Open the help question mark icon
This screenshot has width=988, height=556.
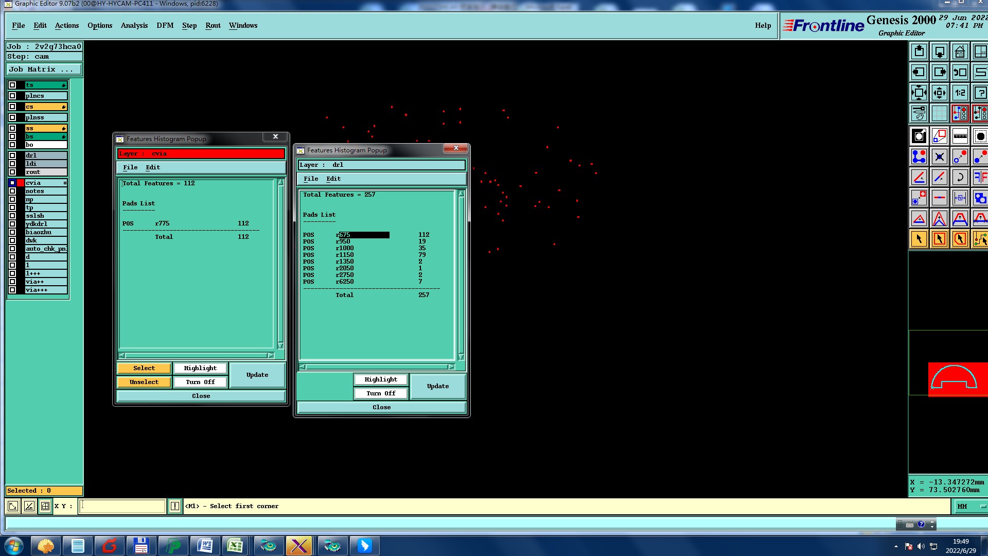click(980, 93)
